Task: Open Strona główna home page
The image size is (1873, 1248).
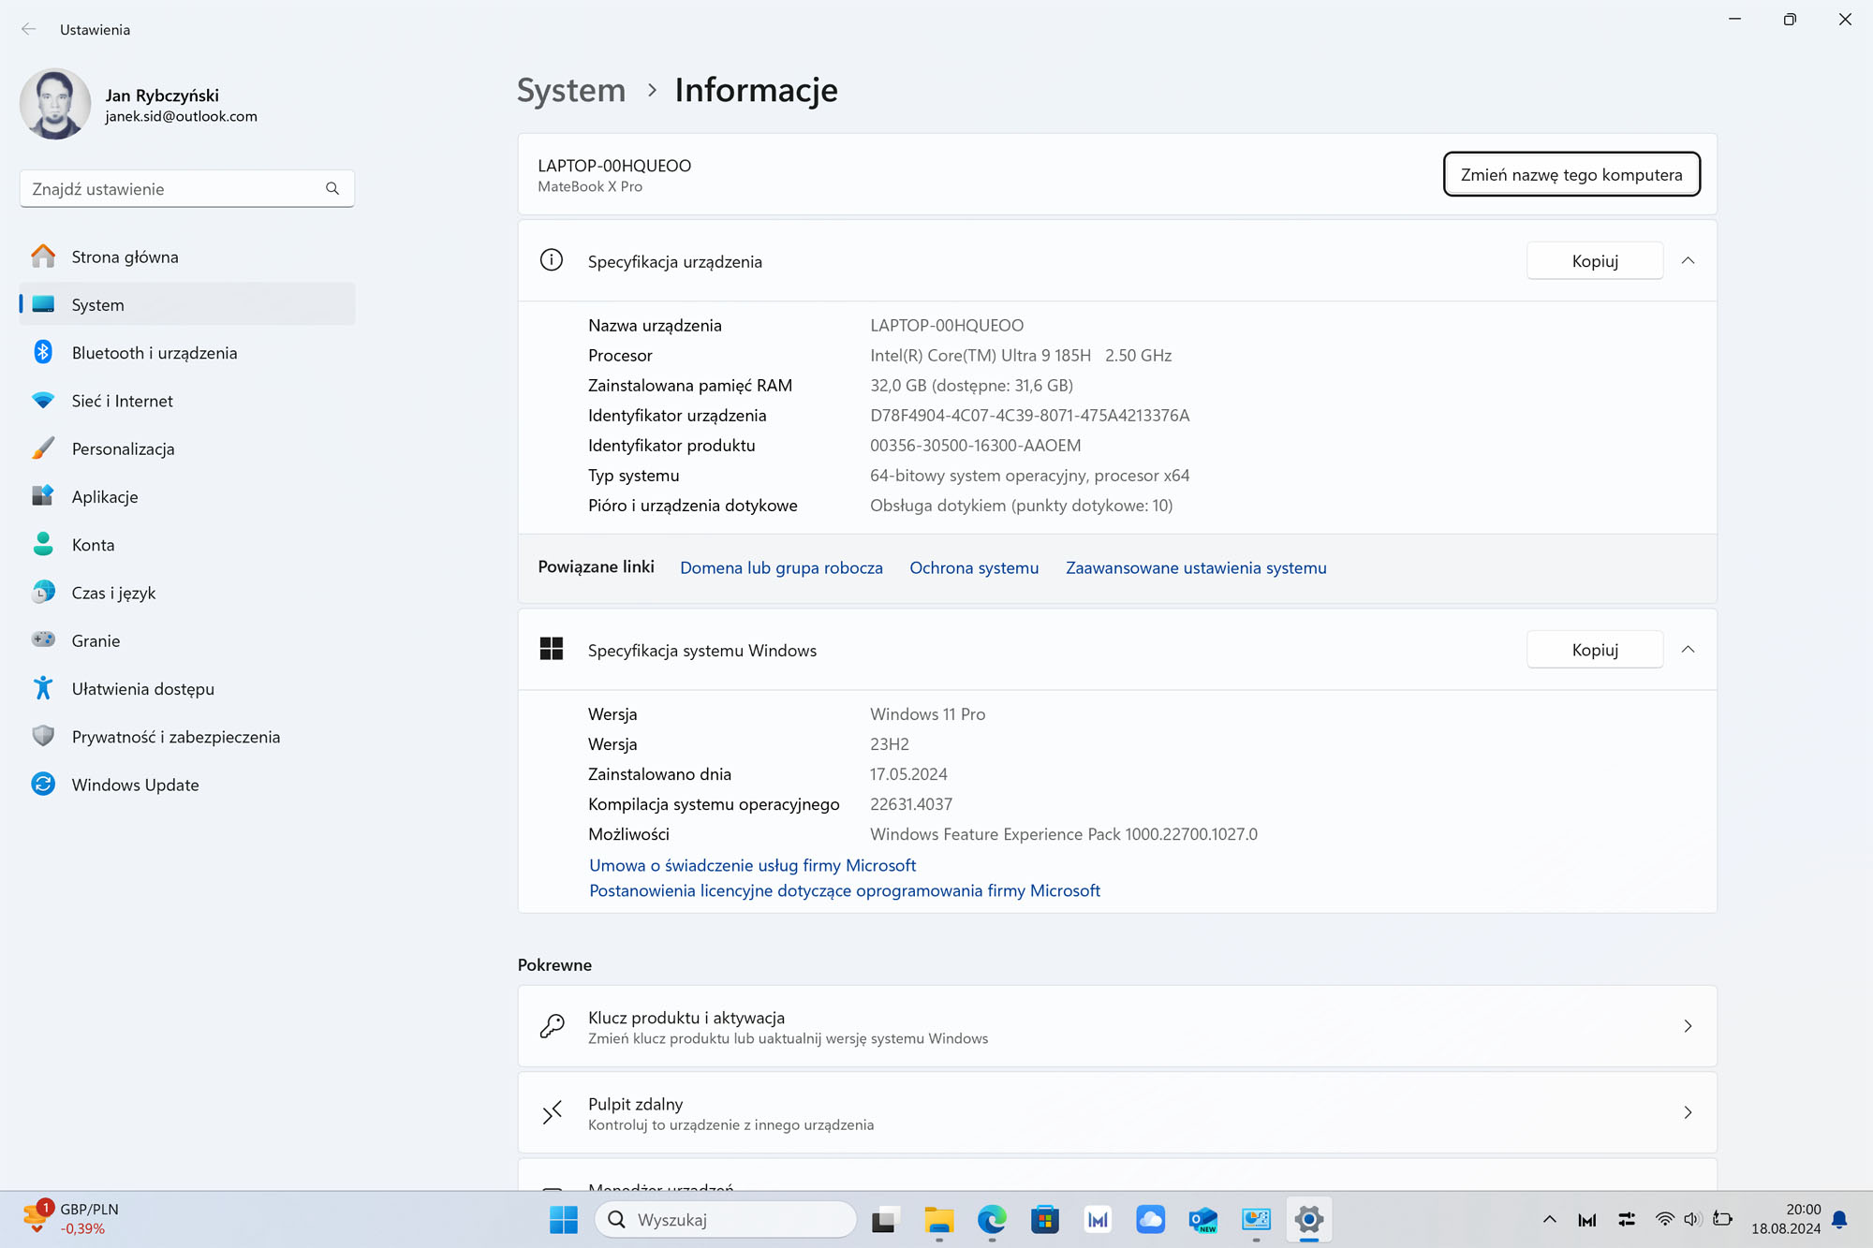Action: point(187,257)
